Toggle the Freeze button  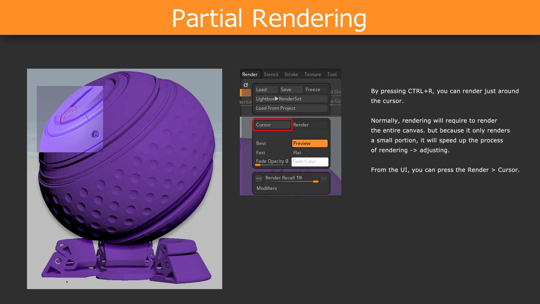[316, 90]
